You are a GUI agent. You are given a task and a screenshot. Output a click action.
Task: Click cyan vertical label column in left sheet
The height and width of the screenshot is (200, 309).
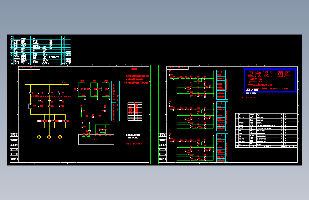pos(115,101)
